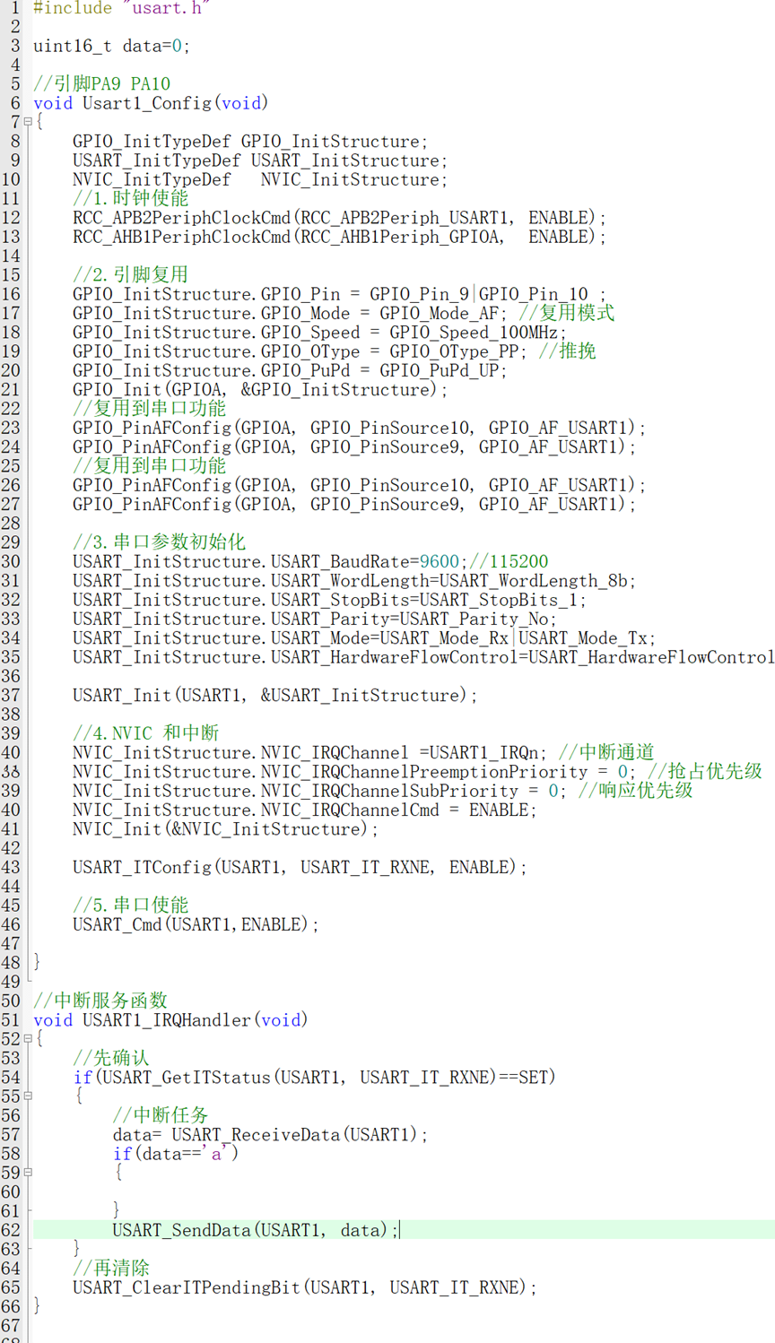Click the USART_ClearITPendingBit call line
The height and width of the screenshot is (1343, 775).
pos(305,1287)
